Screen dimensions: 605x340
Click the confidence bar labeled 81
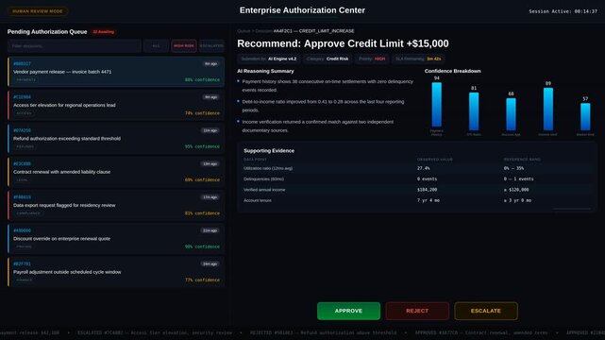[474, 111]
